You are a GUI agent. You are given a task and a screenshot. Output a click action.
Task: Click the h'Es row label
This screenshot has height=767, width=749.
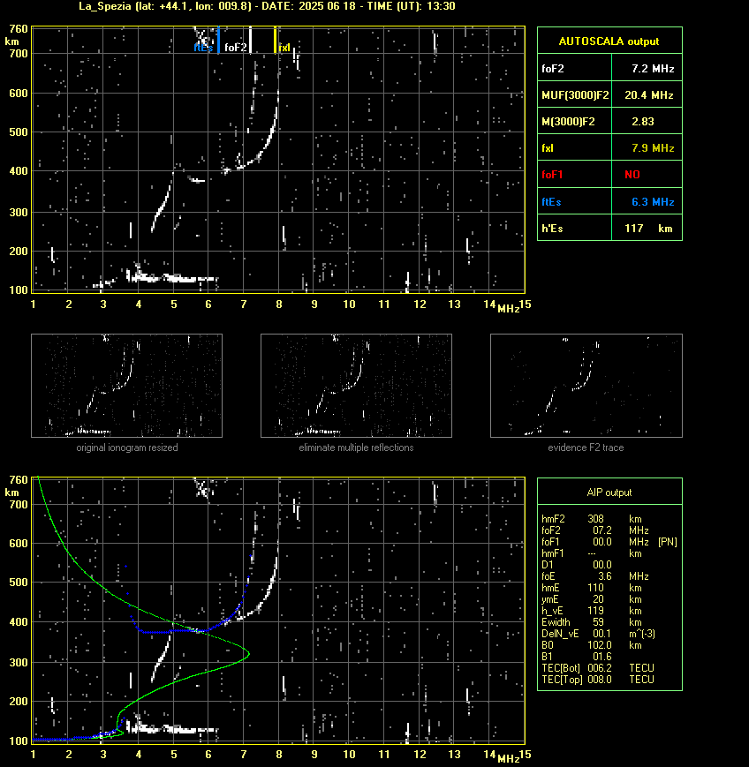(552, 228)
